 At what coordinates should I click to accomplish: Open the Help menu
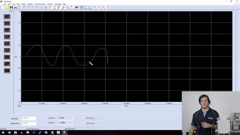(64, 4)
